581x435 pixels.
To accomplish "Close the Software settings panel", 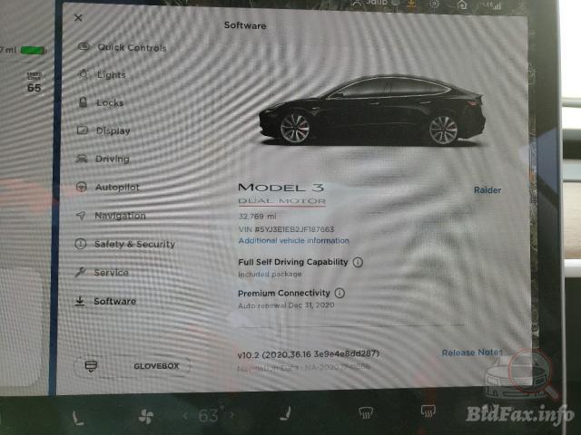I will [x=78, y=18].
